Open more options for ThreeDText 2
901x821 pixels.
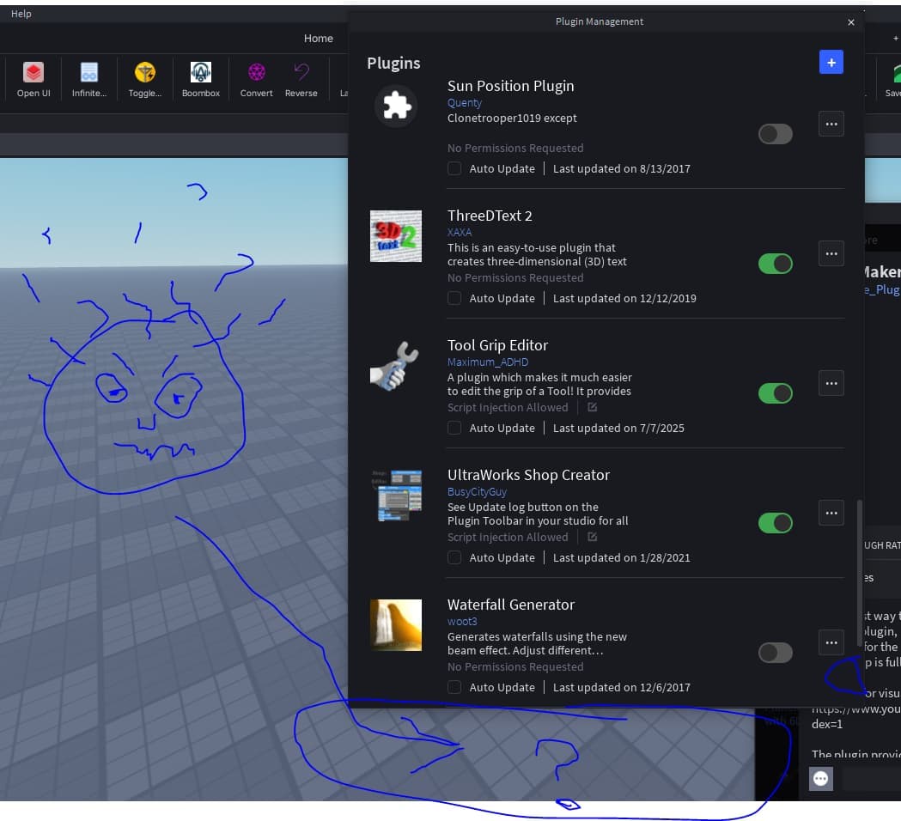click(x=831, y=253)
